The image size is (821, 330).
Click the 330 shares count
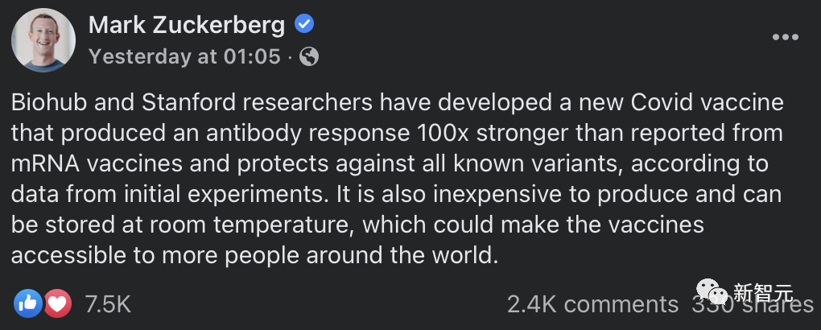[752, 305]
